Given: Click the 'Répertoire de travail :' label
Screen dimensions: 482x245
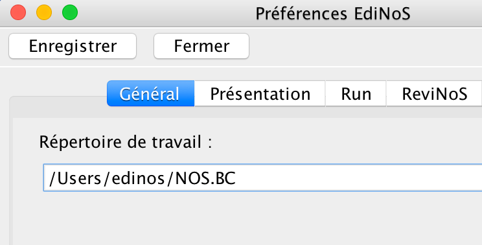Looking at the screenshot, I should 126,143.
